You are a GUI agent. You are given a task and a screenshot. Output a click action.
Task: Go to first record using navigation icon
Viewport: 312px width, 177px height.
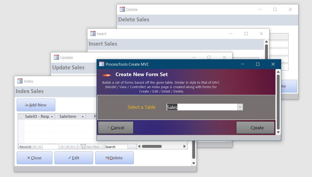pyautogui.click(x=34, y=147)
